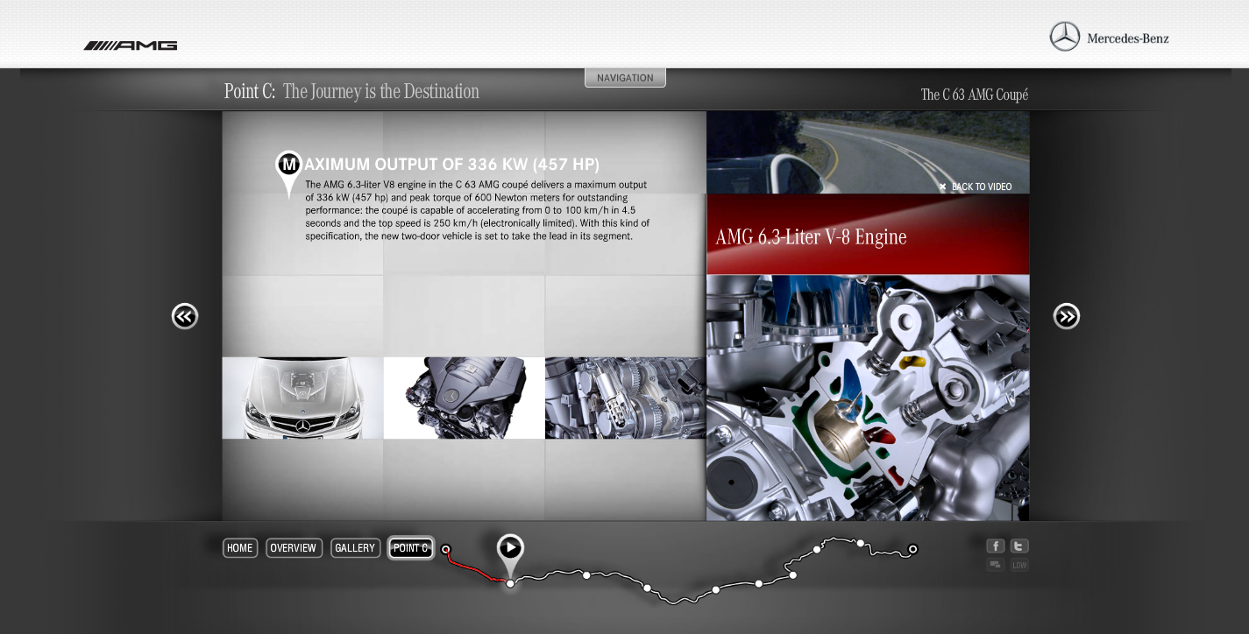
Task: Jump to the route's starting point marker
Action: [446, 550]
